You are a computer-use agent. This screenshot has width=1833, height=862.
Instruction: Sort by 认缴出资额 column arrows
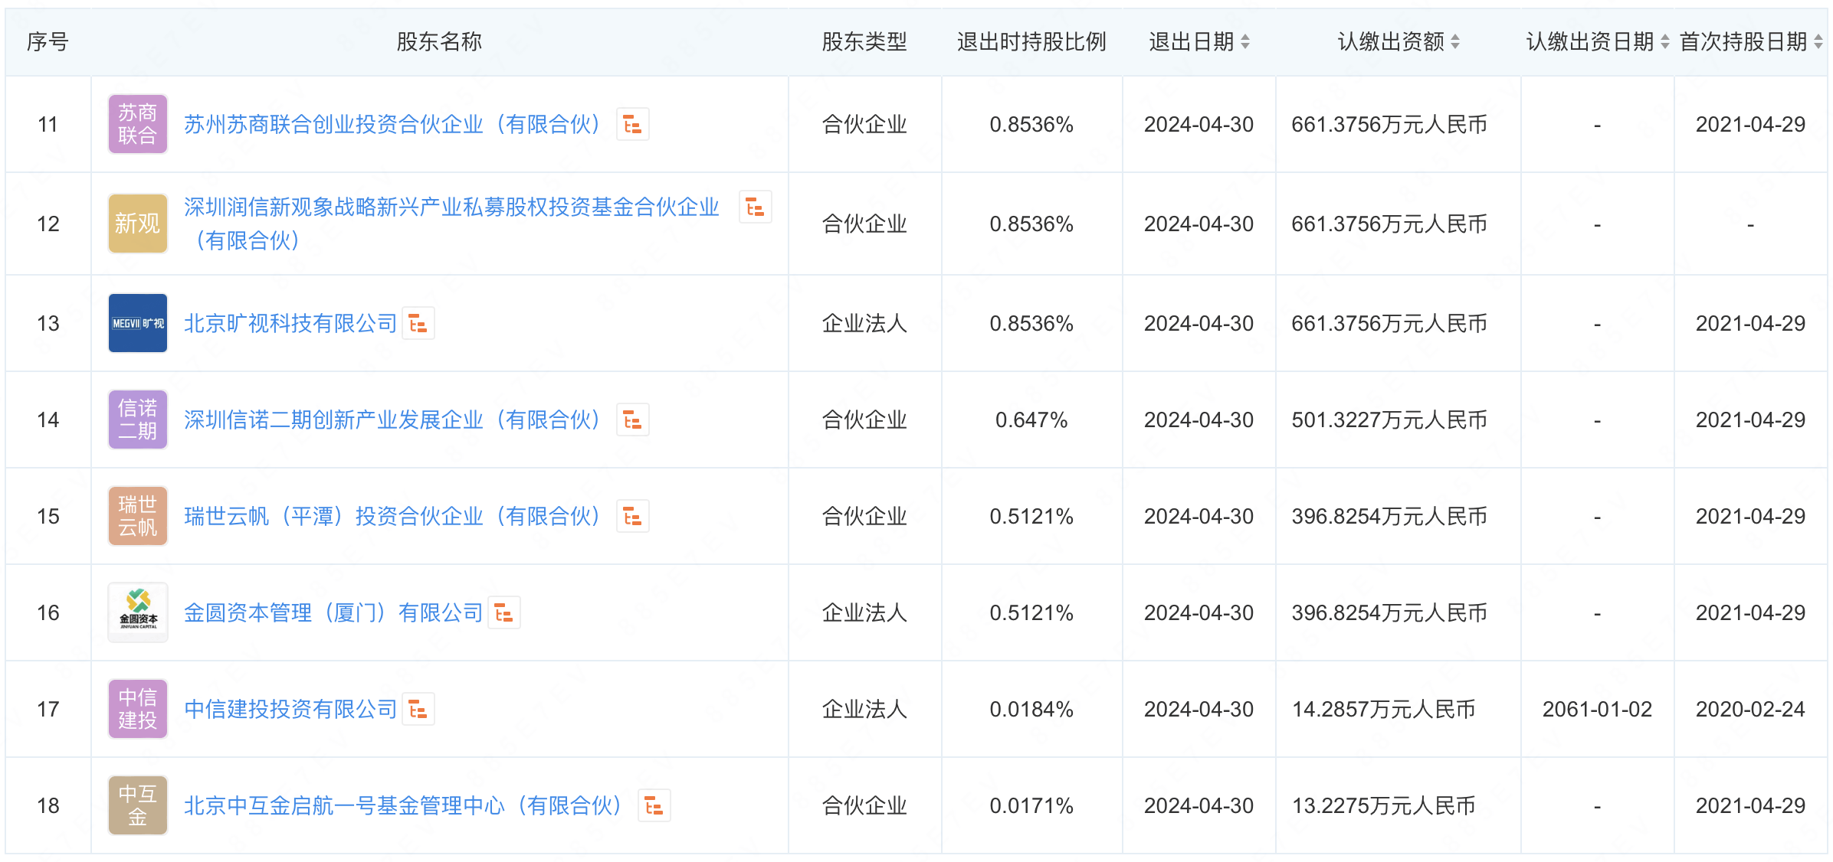(x=1455, y=42)
